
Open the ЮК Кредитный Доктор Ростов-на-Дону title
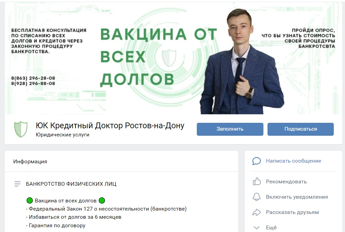point(110,126)
